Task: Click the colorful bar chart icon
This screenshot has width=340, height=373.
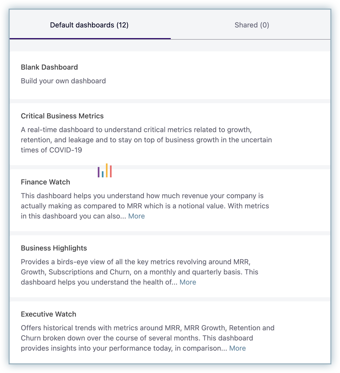Action: coord(105,170)
